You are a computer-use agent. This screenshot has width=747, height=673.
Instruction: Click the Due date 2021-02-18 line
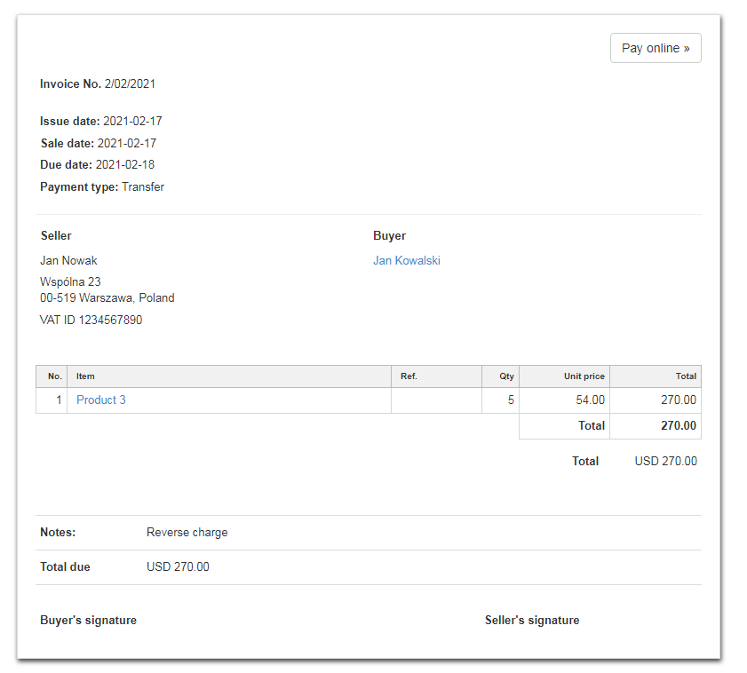coord(97,164)
